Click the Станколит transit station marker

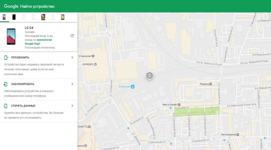click(x=132, y=87)
